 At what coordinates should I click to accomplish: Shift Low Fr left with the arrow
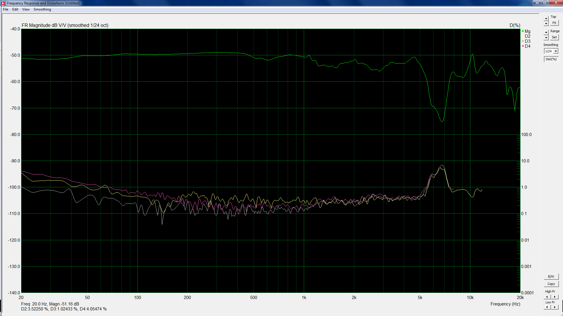[547, 307]
